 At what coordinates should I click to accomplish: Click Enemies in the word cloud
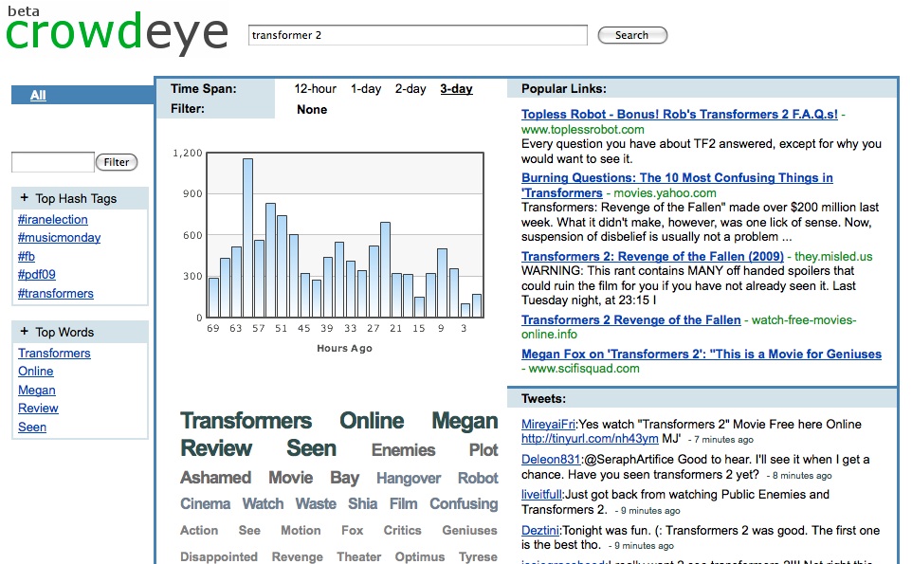click(403, 450)
